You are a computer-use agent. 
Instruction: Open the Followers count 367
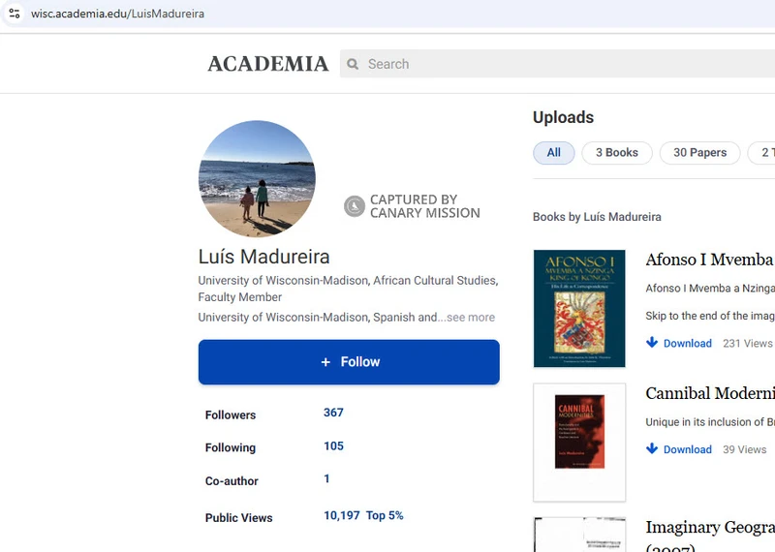click(x=333, y=413)
